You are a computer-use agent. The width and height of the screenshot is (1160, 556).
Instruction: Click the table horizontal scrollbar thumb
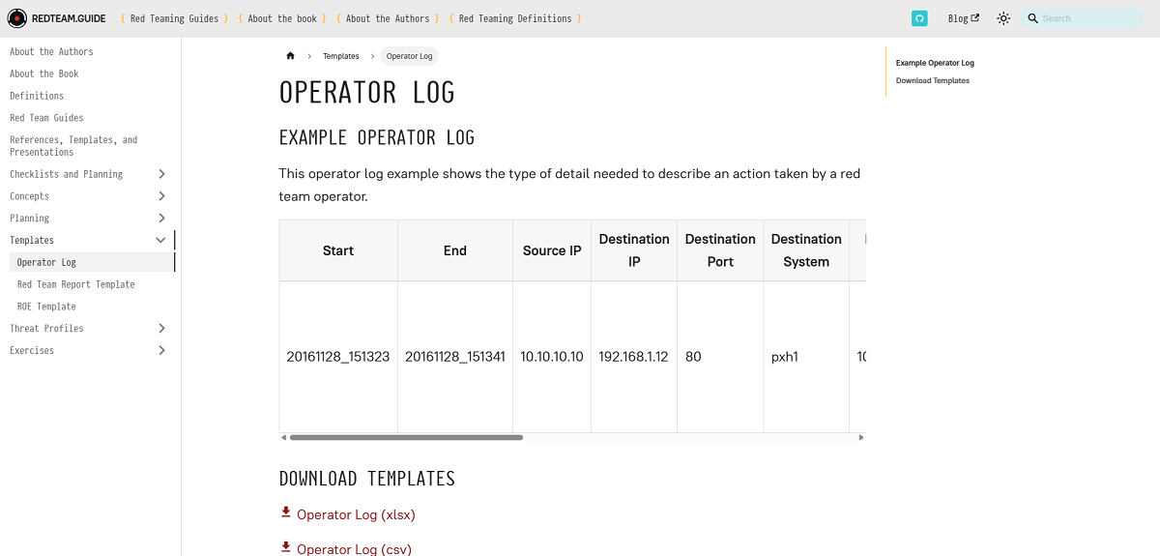pyautogui.click(x=406, y=437)
